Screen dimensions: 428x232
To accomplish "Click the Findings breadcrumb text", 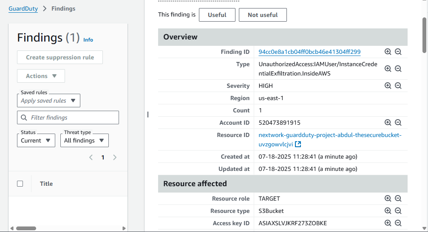I will [63, 9].
